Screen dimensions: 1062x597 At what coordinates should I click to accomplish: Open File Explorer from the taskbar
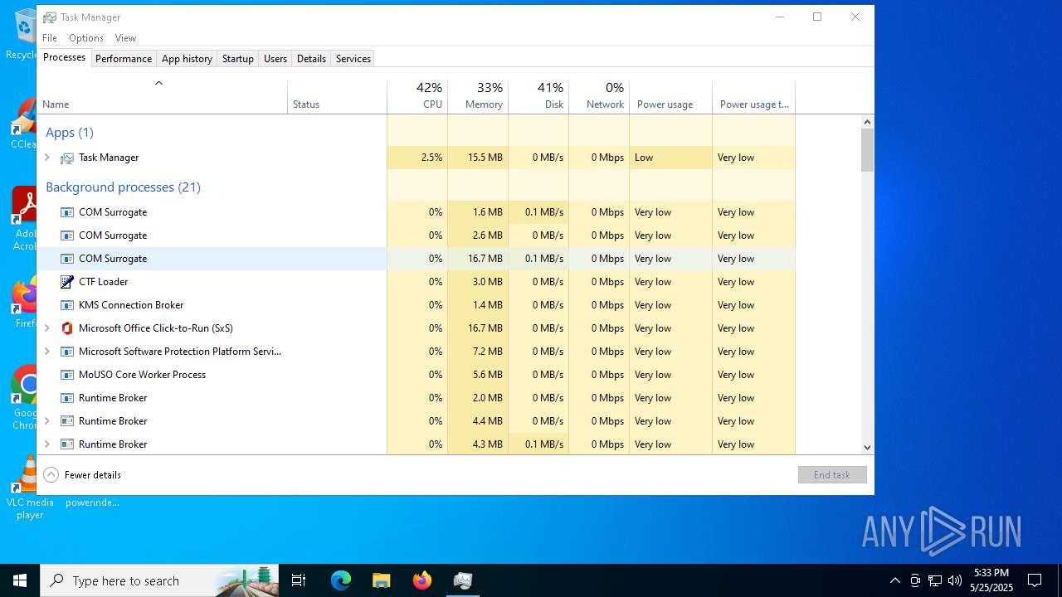[382, 580]
